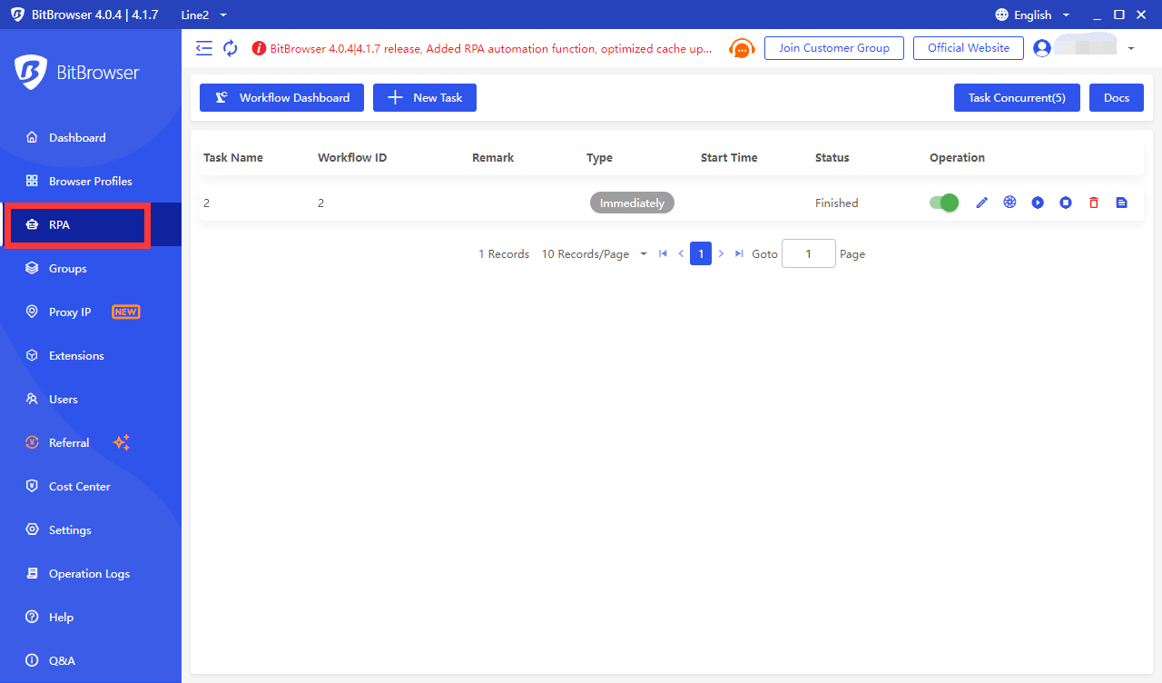This screenshot has height=683, width=1162.
Task: Click the Task Name column header
Action: pos(233,157)
